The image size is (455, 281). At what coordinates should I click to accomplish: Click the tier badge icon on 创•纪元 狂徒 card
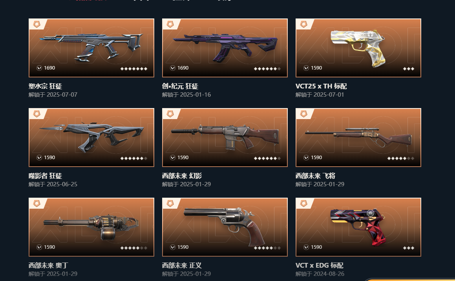click(x=170, y=24)
